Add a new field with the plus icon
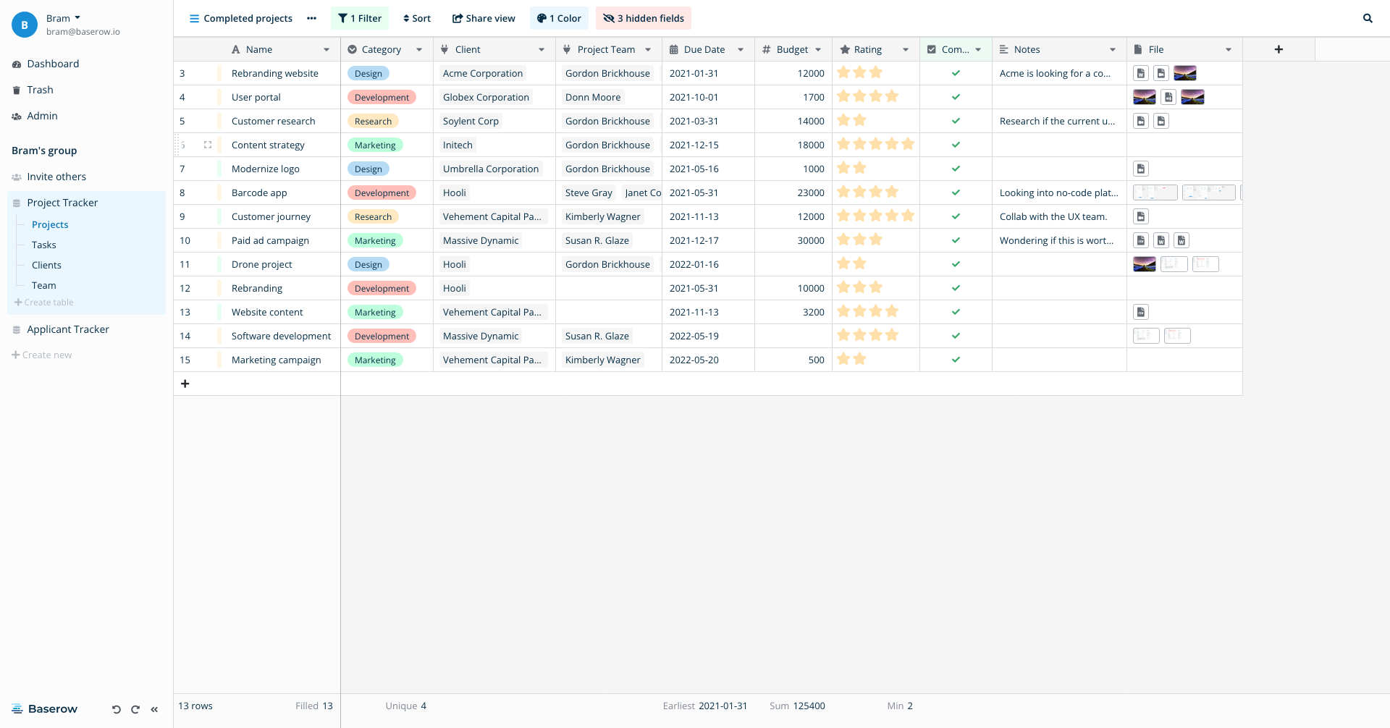 (1279, 48)
